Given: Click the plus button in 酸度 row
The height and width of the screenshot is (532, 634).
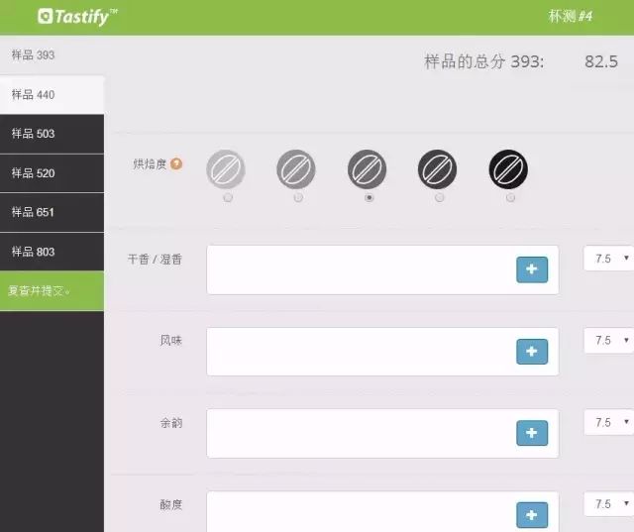Looking at the screenshot, I should tap(532, 514).
